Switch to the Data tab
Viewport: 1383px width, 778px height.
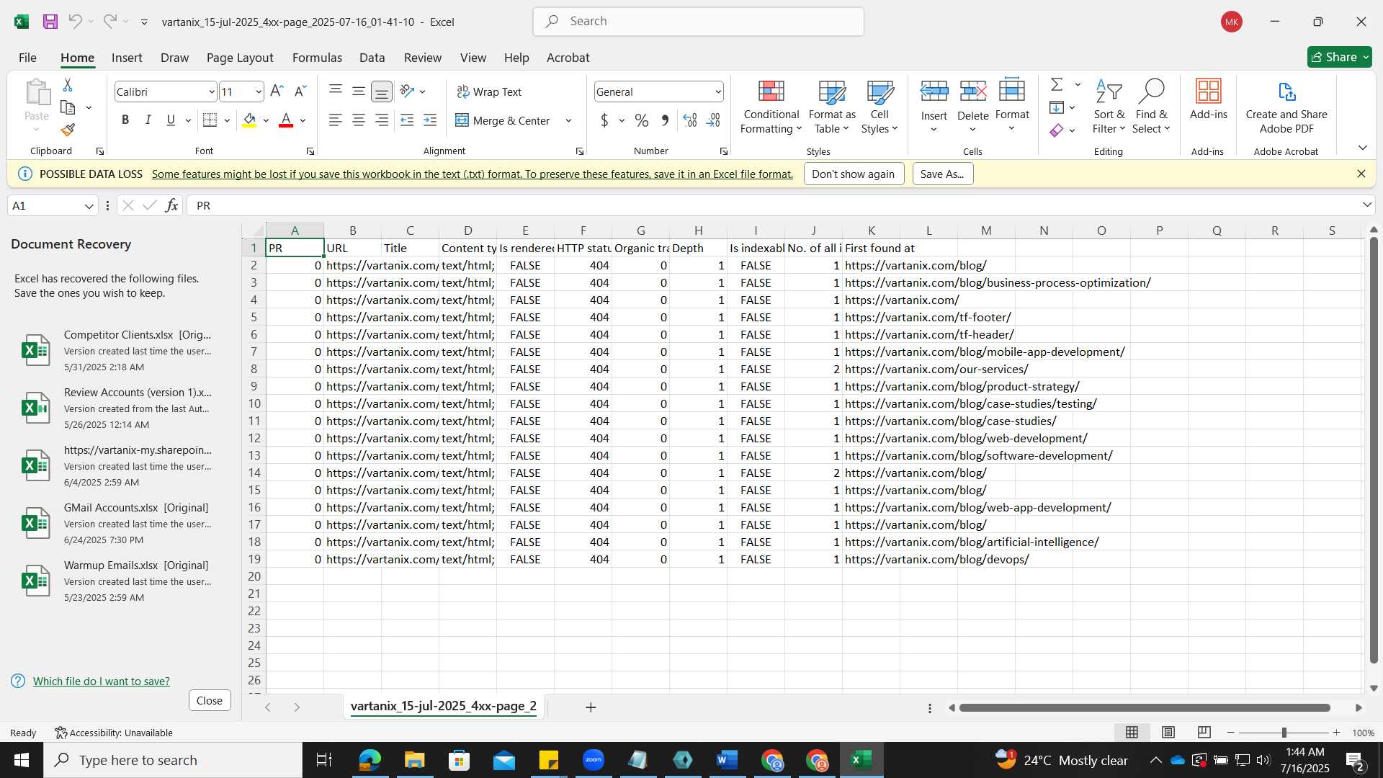(372, 58)
